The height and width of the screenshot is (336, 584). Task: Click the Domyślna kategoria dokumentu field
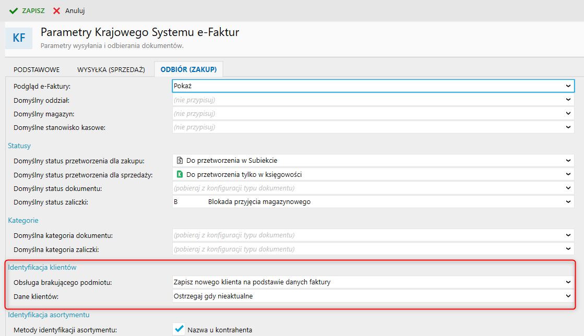(365, 235)
